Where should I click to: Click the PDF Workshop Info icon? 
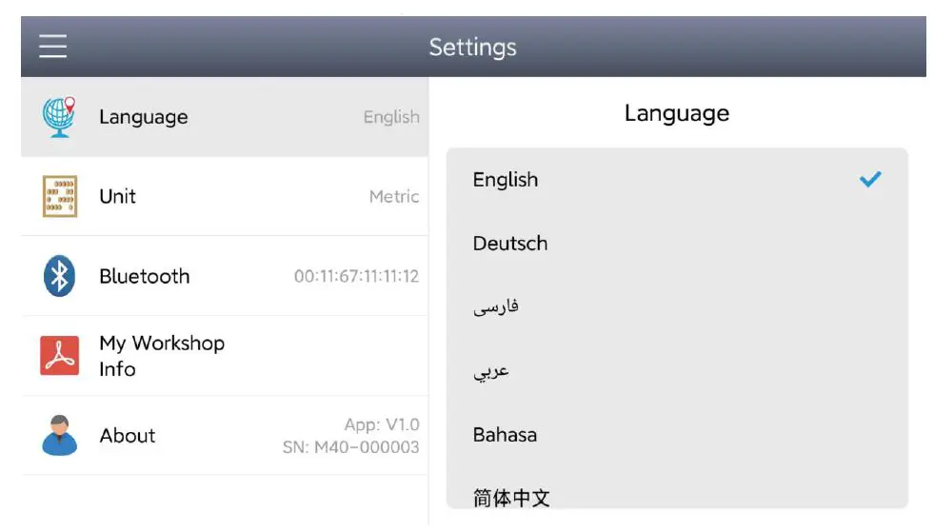coord(59,355)
